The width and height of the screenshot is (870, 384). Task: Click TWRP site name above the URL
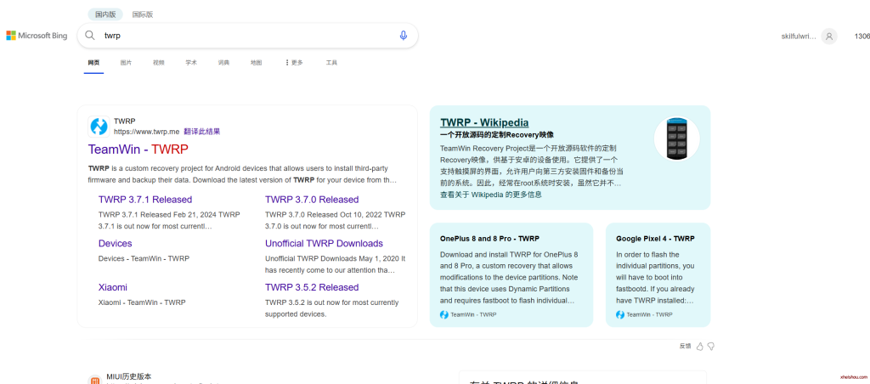click(125, 121)
